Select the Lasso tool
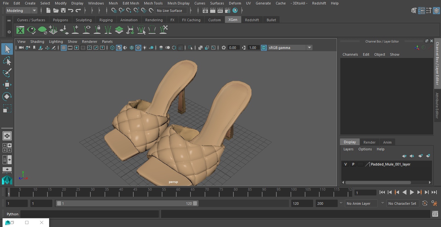This screenshot has height=227, width=441. [x=7, y=61]
